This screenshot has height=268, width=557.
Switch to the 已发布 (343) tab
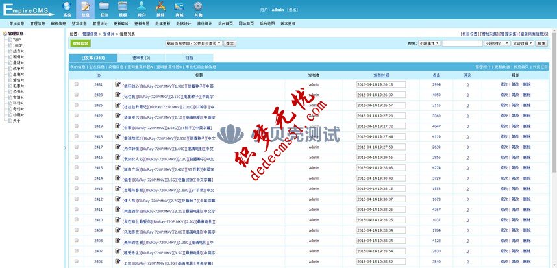(93, 58)
